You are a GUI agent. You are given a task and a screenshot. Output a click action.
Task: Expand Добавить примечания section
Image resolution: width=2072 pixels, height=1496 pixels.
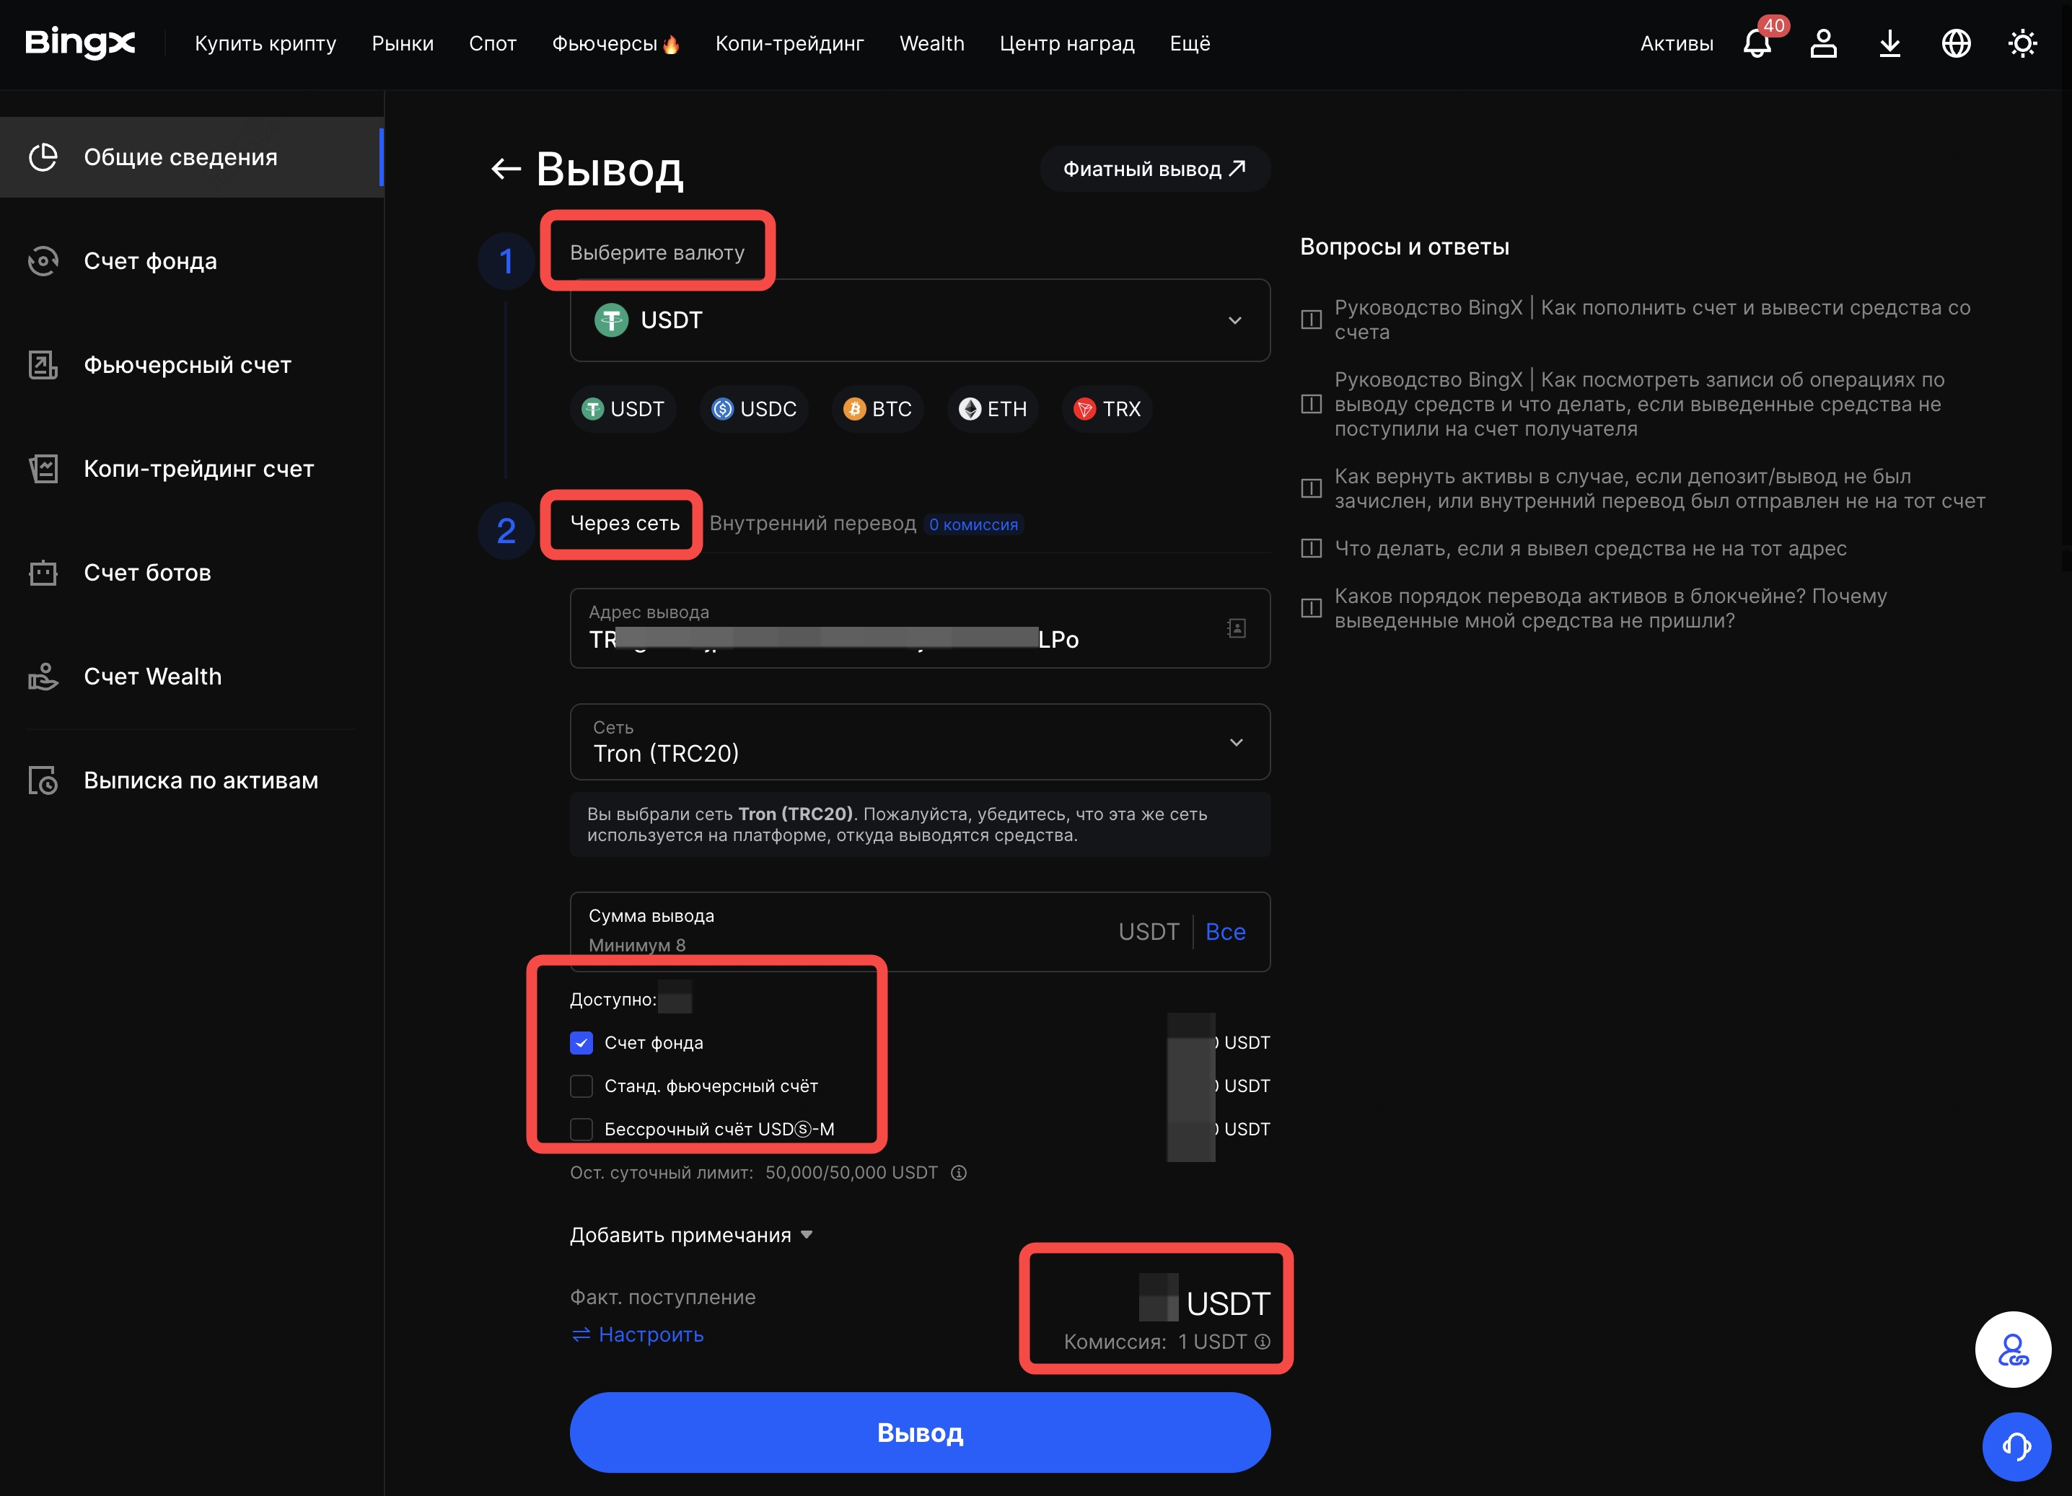click(x=690, y=1235)
